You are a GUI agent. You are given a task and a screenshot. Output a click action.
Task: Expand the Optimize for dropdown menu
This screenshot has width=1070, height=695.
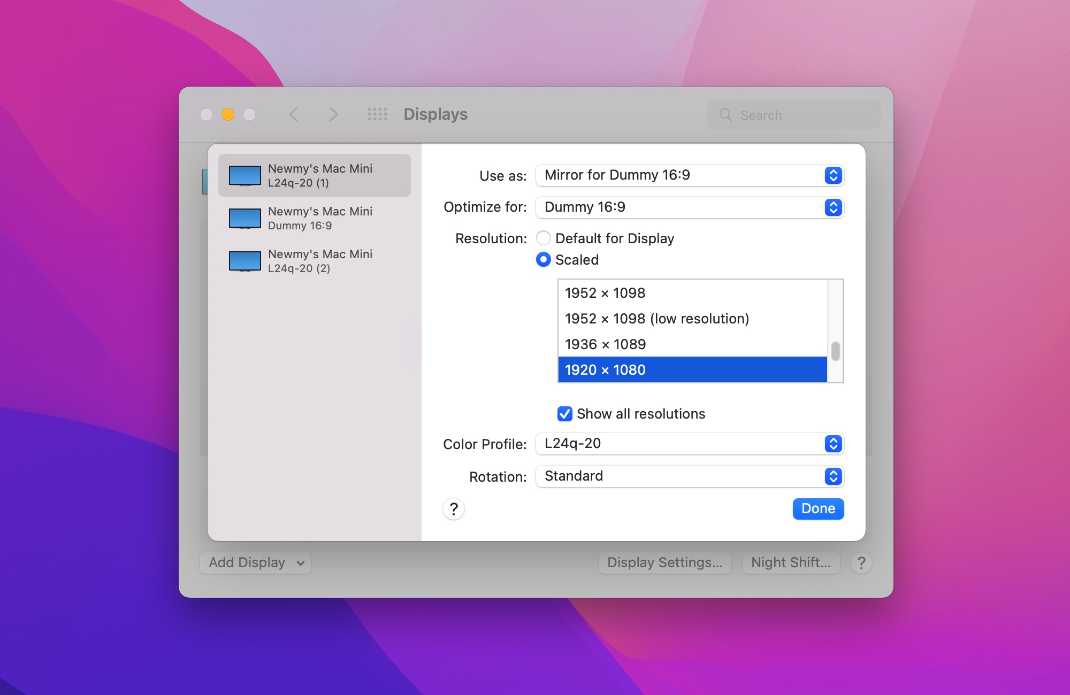834,206
